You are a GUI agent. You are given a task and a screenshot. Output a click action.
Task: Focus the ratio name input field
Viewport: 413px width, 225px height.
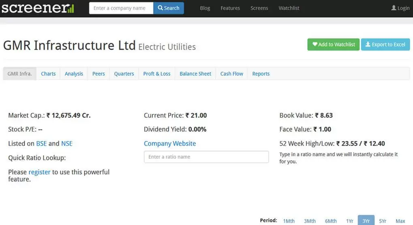(207, 157)
